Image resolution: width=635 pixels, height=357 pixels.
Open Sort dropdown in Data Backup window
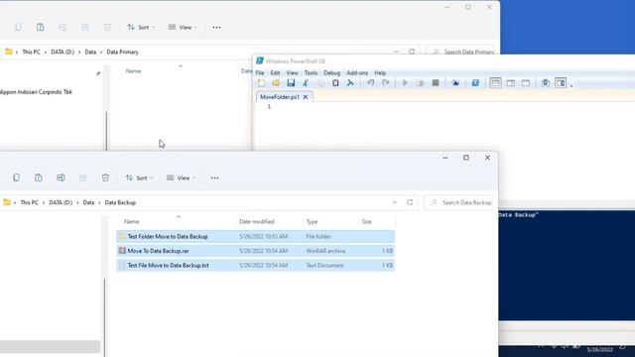click(139, 178)
